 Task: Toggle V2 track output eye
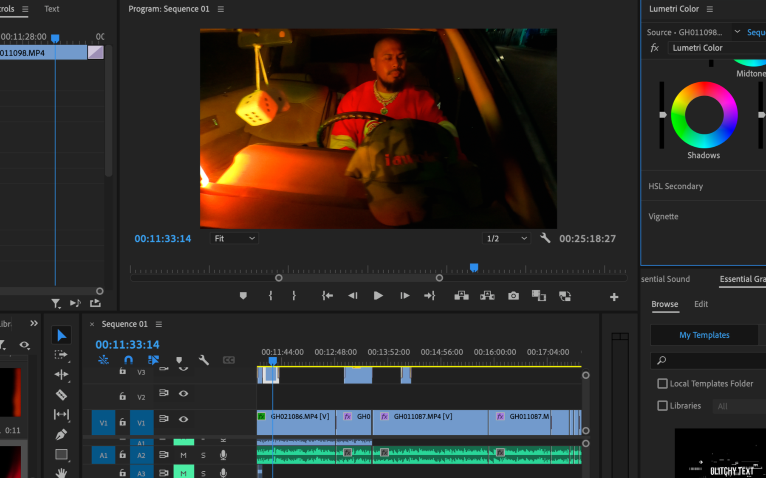(x=184, y=394)
